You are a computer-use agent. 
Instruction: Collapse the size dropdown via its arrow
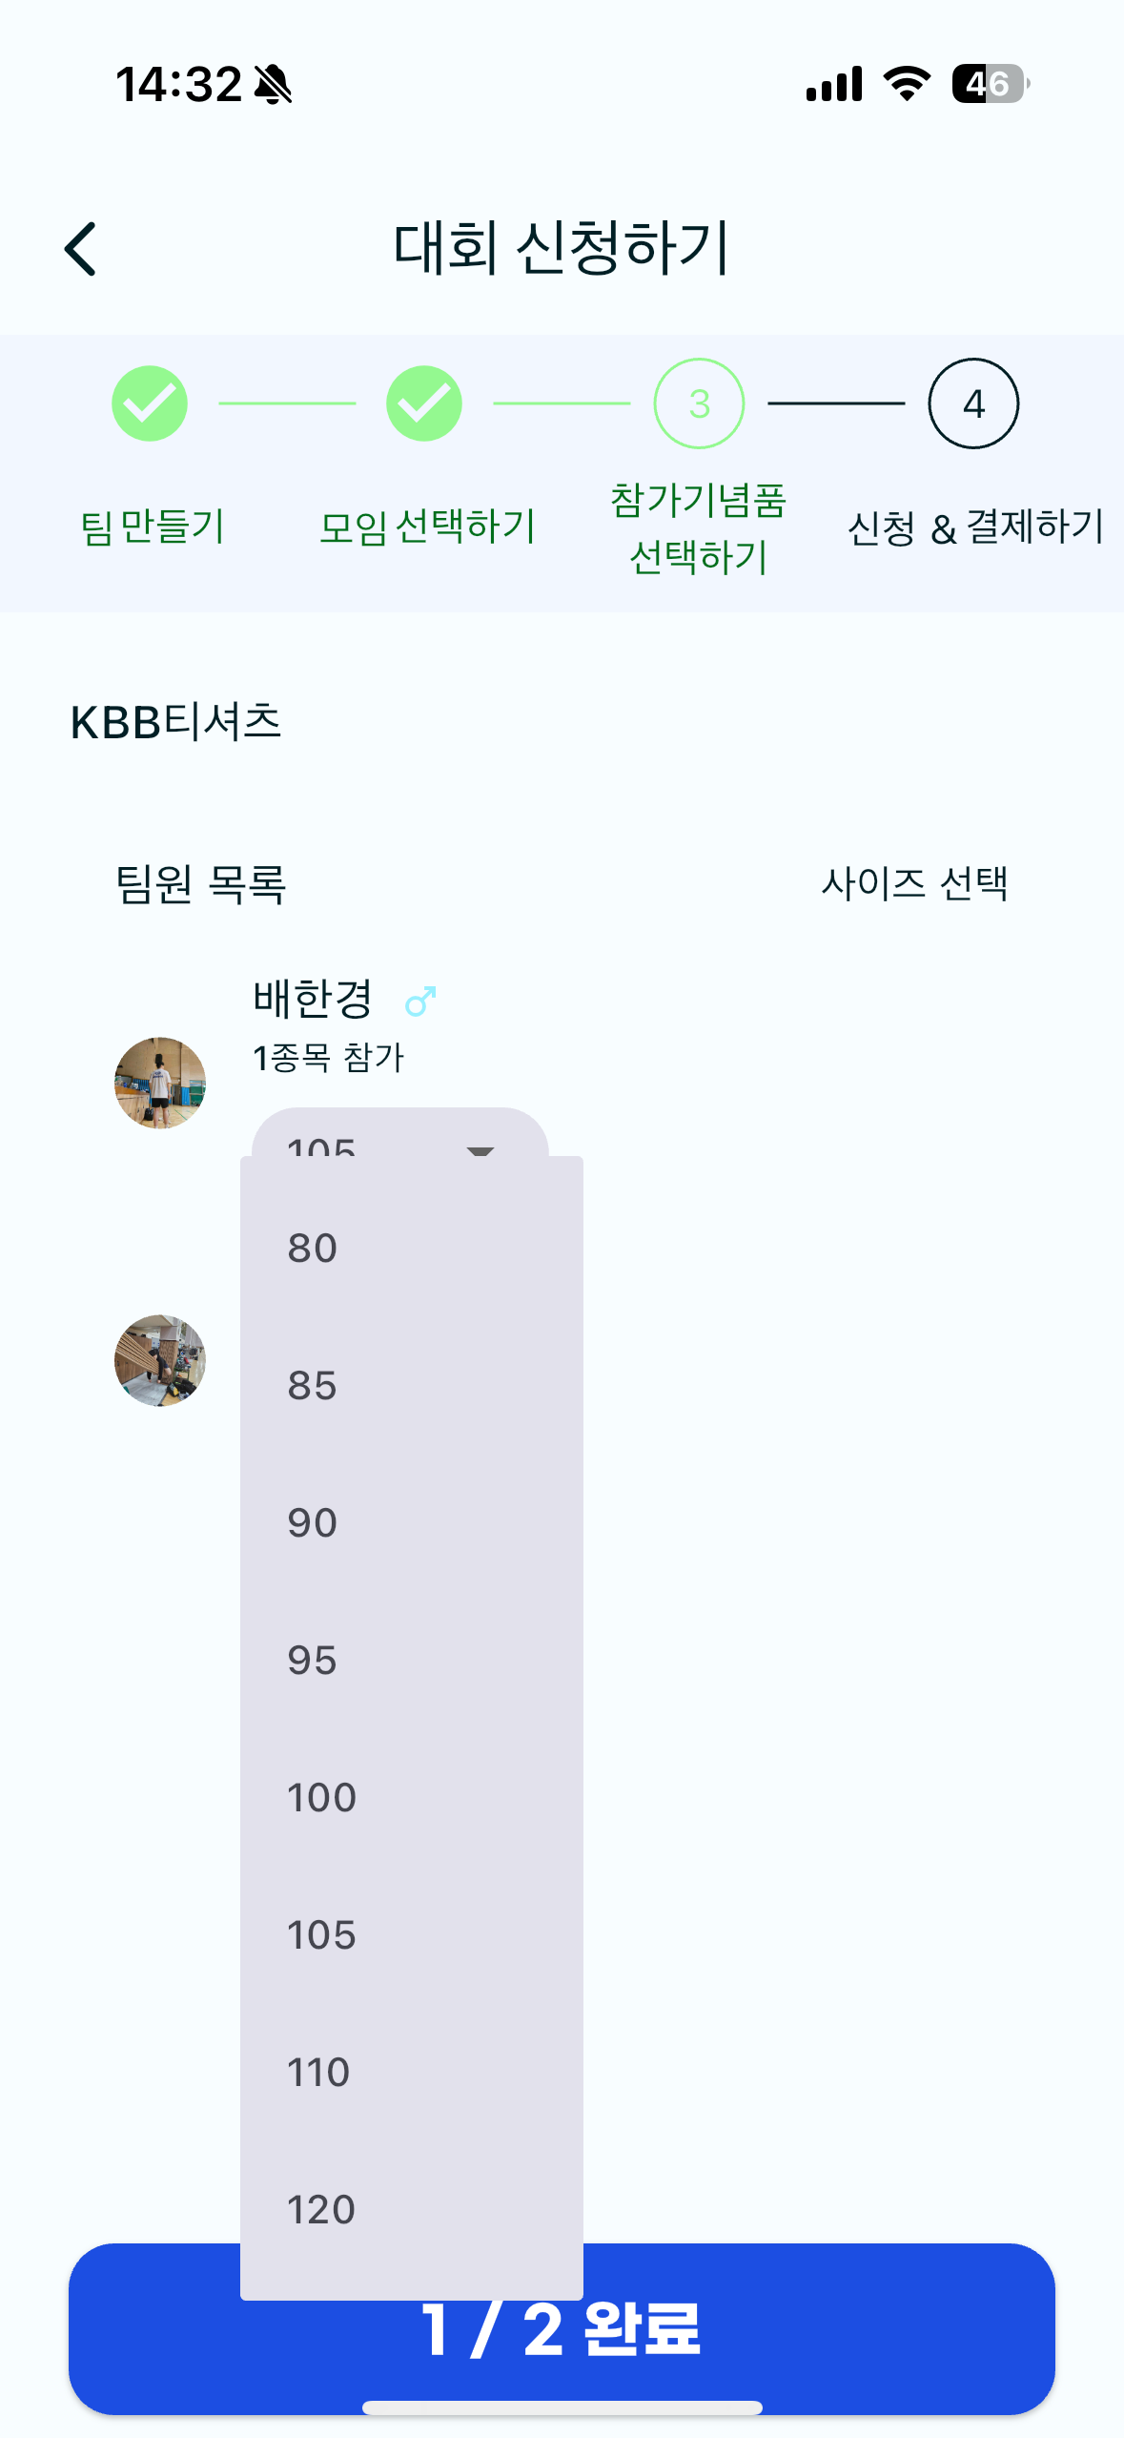pos(480,1149)
